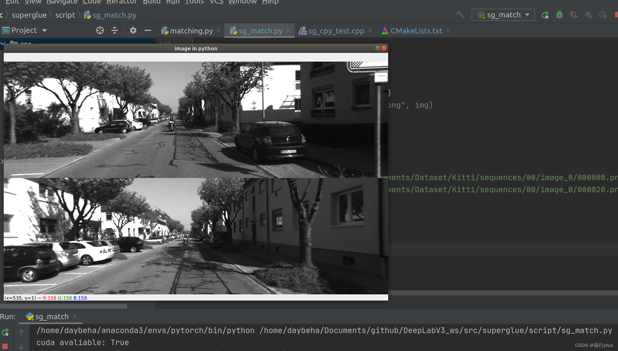
Task: Minimize the 'image in python' window
Action: pyautogui.click(x=377, y=48)
